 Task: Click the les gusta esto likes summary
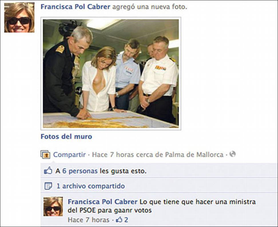coord(123,171)
